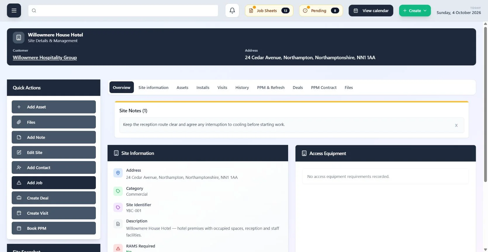Viewport: 488px width, 252px height.
Task: Click the building icon beside Willowmere House Hotel
Action: click(19, 38)
